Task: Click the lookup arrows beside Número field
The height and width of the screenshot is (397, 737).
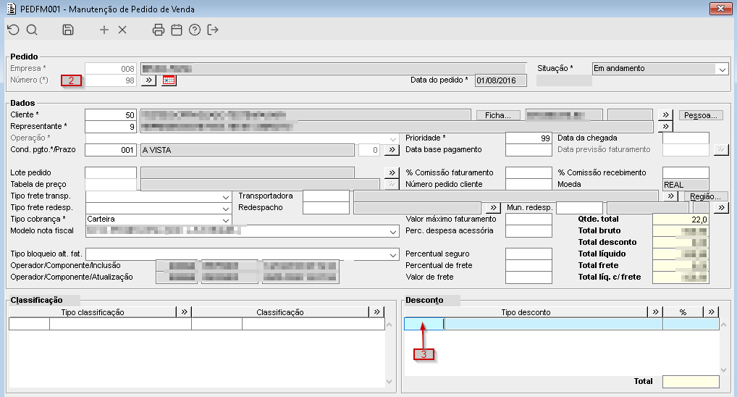Action: pyautogui.click(x=148, y=80)
